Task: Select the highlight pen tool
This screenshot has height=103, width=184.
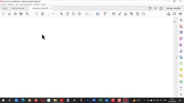Action: [x=120, y=14]
